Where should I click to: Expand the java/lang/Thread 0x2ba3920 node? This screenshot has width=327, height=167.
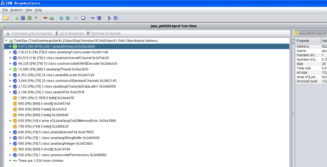(x=10, y=69)
